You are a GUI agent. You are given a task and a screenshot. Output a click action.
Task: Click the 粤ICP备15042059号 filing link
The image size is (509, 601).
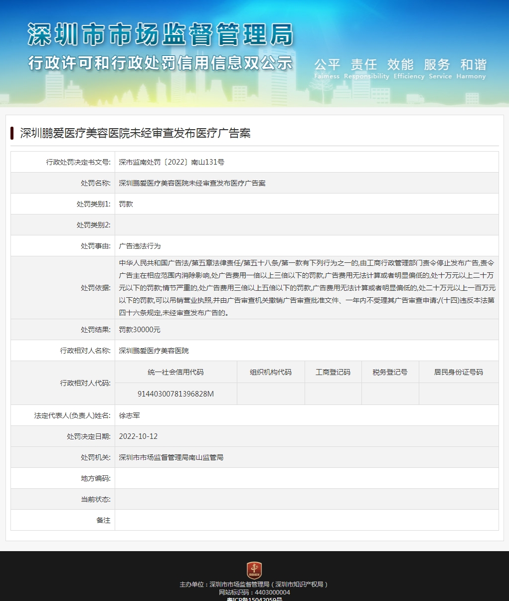tap(254, 600)
